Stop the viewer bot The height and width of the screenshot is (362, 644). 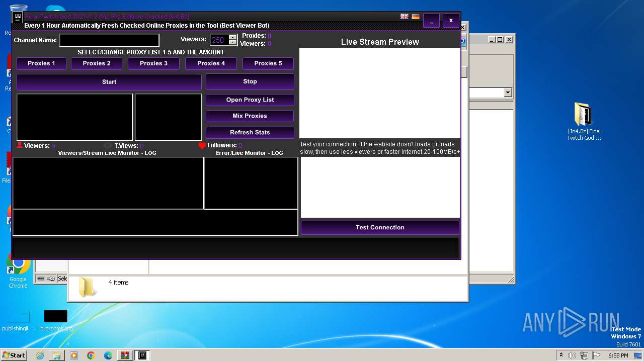(x=250, y=81)
